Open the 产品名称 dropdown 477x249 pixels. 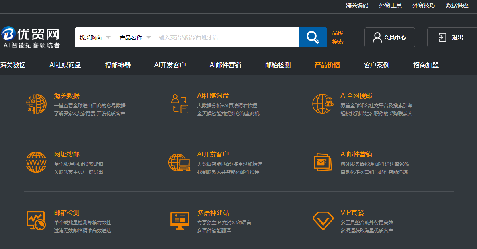[135, 37]
